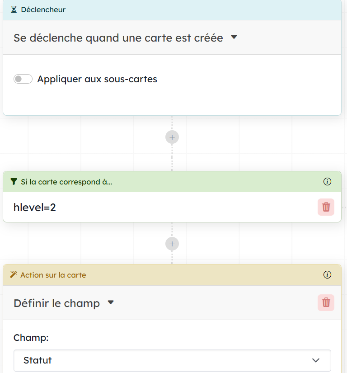
Task: Expand the trigger type dropdown arrow
Action: click(x=234, y=38)
